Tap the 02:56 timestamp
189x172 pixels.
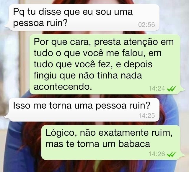pyautogui.click(x=146, y=25)
